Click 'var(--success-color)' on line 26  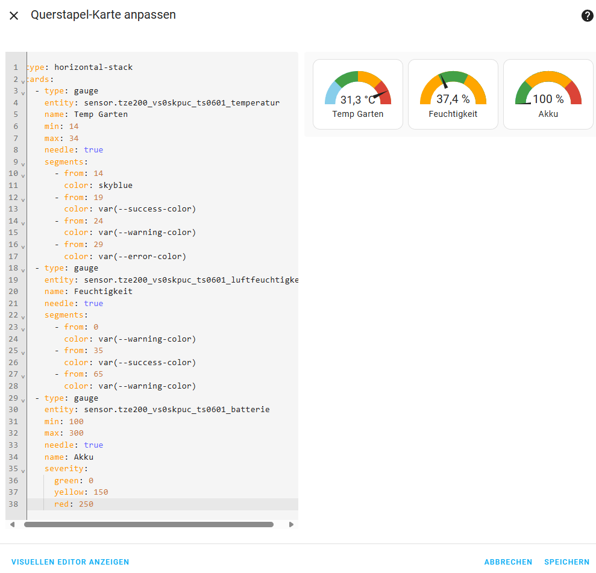[147, 363]
